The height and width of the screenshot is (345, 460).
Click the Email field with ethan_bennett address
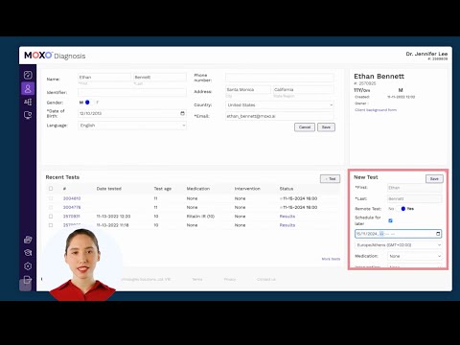pyautogui.click(x=280, y=116)
